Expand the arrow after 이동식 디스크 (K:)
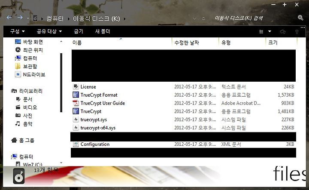 124,19
